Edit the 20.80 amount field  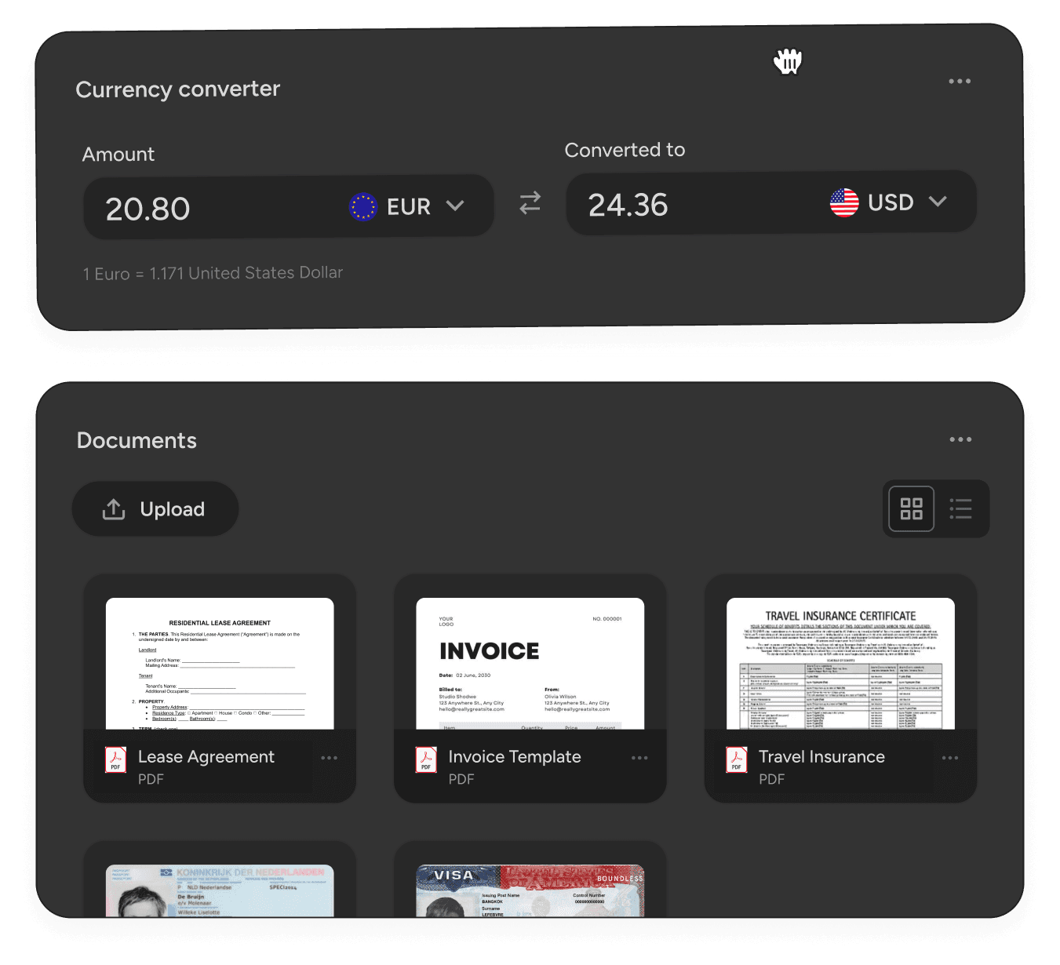tap(289, 207)
